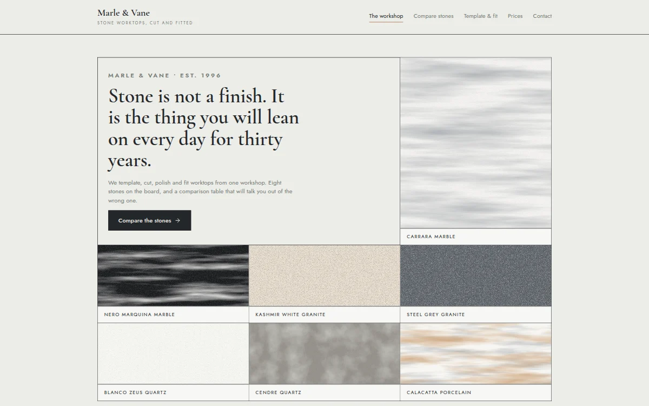Viewport: 649px width, 406px height.
Task: Click the Stone worktops, cut and fitted tagline
Action: 145,23
